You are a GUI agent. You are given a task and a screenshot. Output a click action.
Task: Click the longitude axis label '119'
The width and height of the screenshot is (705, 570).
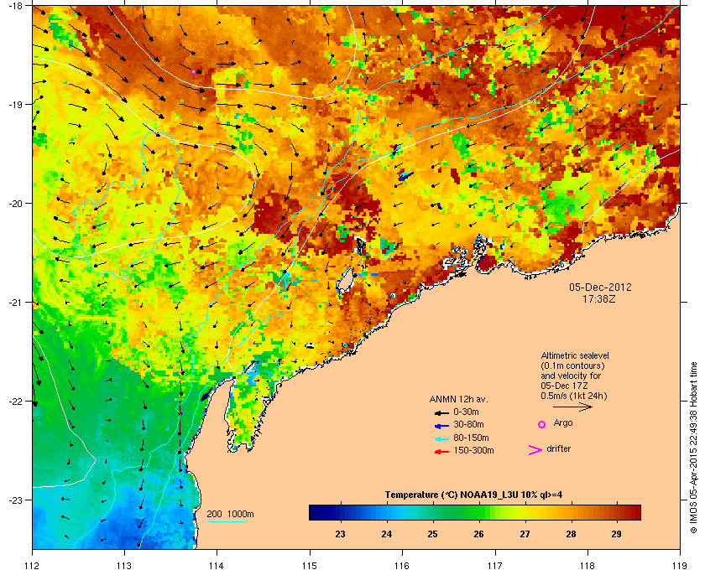(x=680, y=566)
